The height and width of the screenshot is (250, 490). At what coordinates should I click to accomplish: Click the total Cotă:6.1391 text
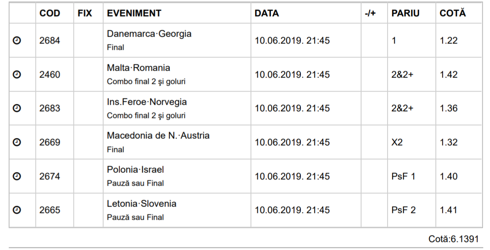tap(453, 239)
